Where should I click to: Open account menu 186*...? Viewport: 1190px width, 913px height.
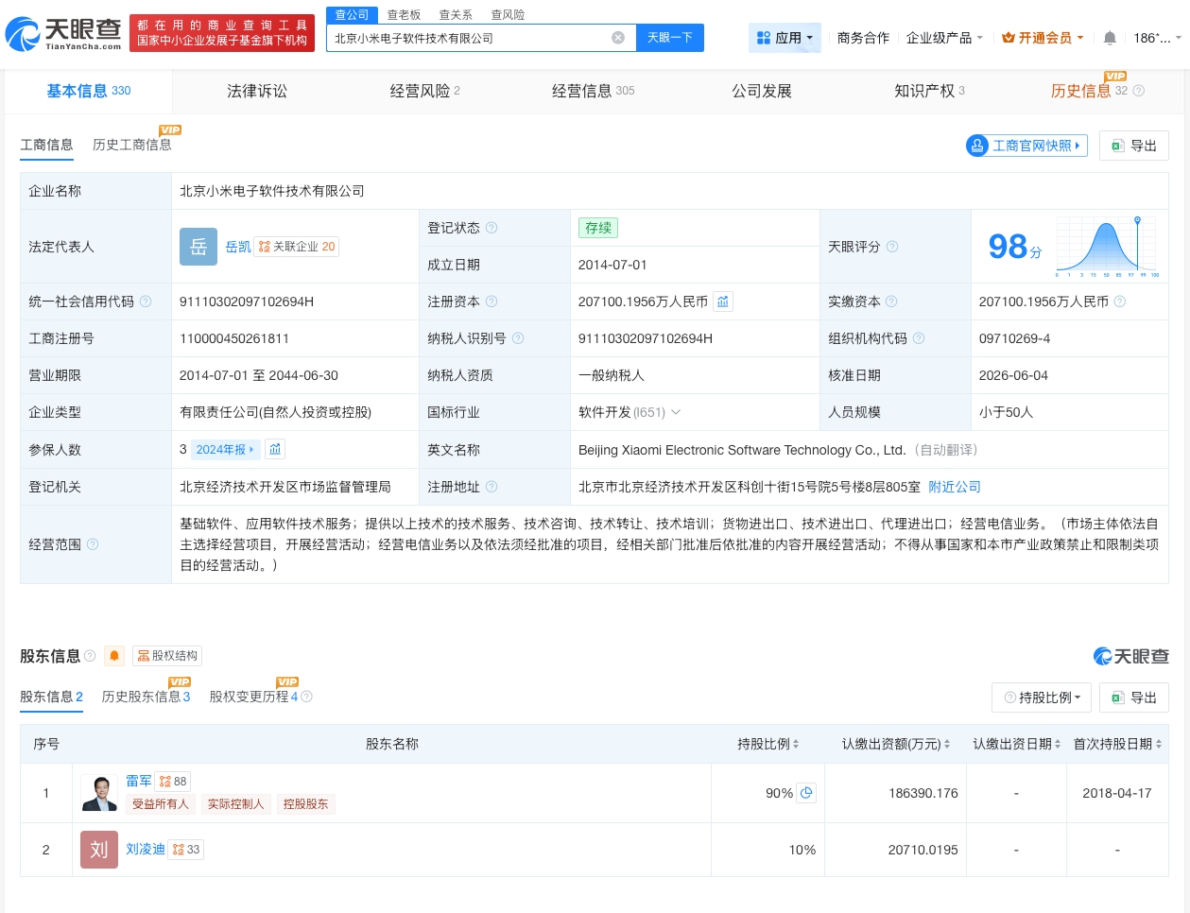(x=1157, y=38)
